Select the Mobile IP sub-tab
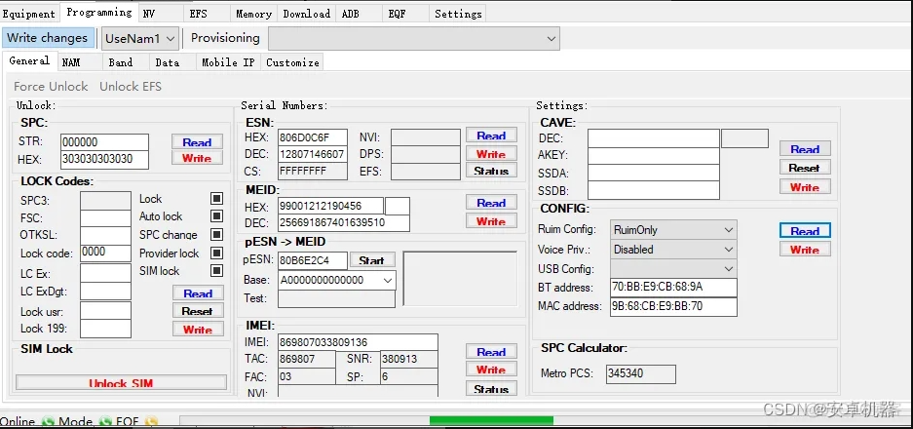This screenshot has width=913, height=429. 228,62
